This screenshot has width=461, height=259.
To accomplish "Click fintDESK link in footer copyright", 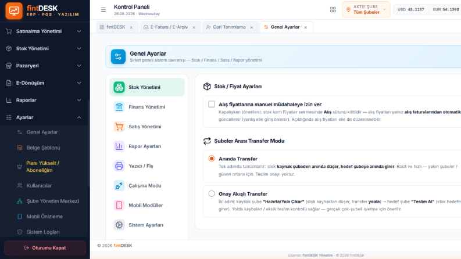I will coord(123,246).
